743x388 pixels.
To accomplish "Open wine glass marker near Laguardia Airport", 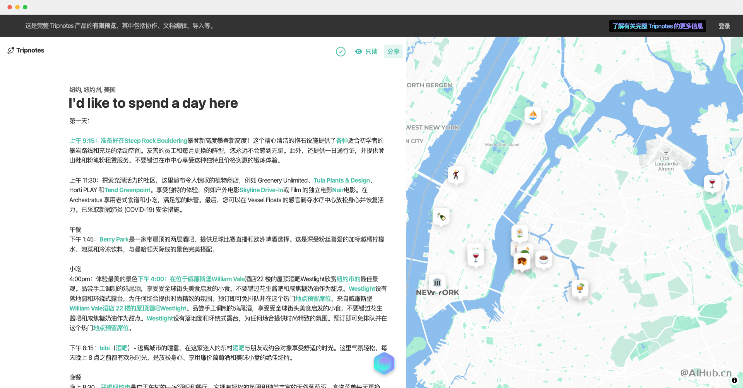I will pos(712,183).
